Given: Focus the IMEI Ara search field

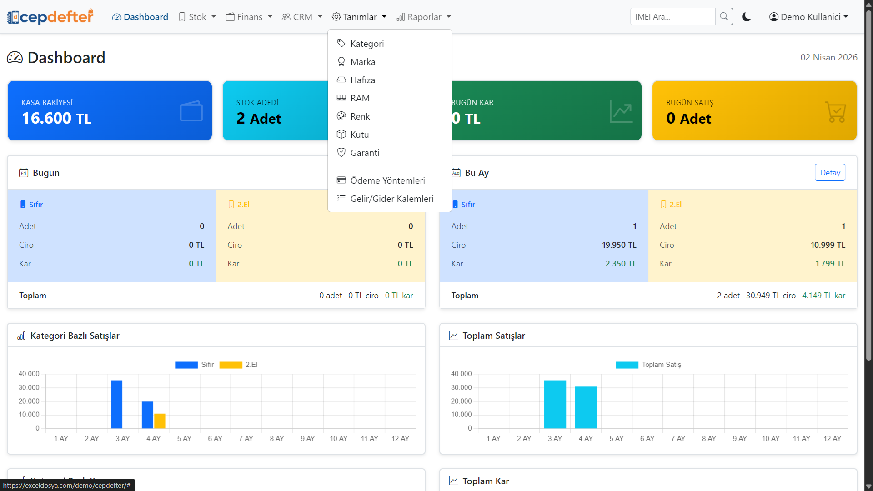Looking at the screenshot, I should [x=672, y=17].
